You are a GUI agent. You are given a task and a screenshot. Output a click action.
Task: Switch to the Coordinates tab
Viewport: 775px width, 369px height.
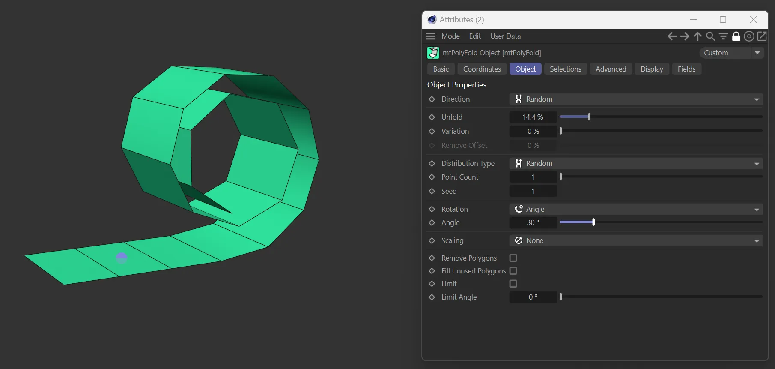(x=482, y=69)
